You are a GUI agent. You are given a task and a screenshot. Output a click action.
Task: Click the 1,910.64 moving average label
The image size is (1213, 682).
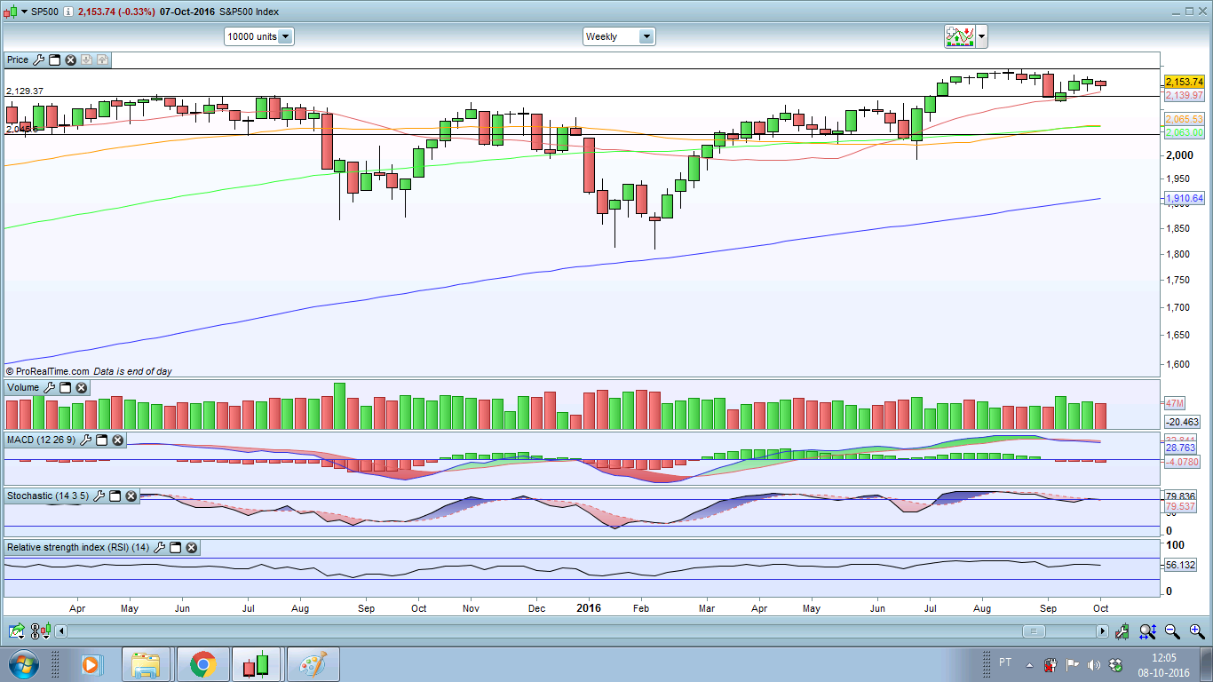pyautogui.click(x=1185, y=199)
